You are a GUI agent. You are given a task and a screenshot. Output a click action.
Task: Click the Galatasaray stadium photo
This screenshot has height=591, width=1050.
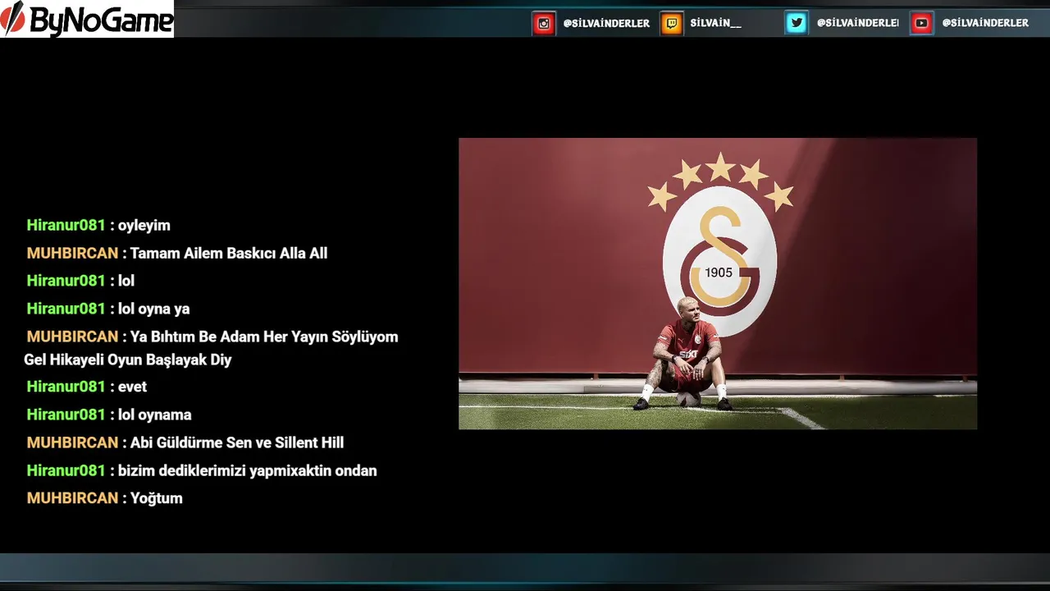pyautogui.click(x=718, y=283)
